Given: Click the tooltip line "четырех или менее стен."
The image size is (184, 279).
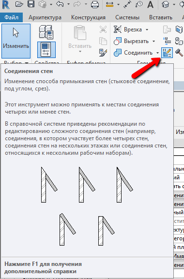Looking at the screenshot, I should (x=38, y=112).
